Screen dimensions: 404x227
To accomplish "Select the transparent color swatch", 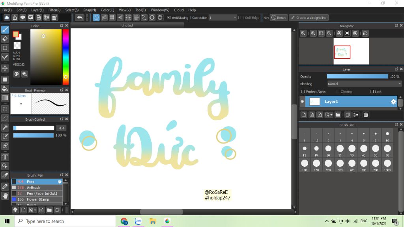I will 17,46.
